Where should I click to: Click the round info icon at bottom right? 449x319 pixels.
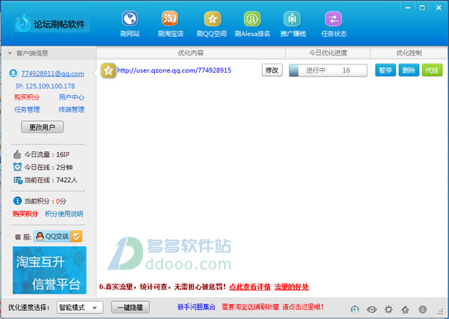click(x=422, y=309)
